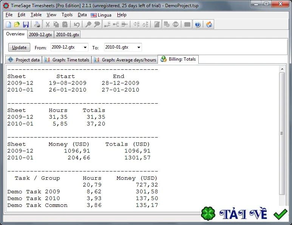Open the Data menu
The image size is (292, 225).
tap(82, 15)
